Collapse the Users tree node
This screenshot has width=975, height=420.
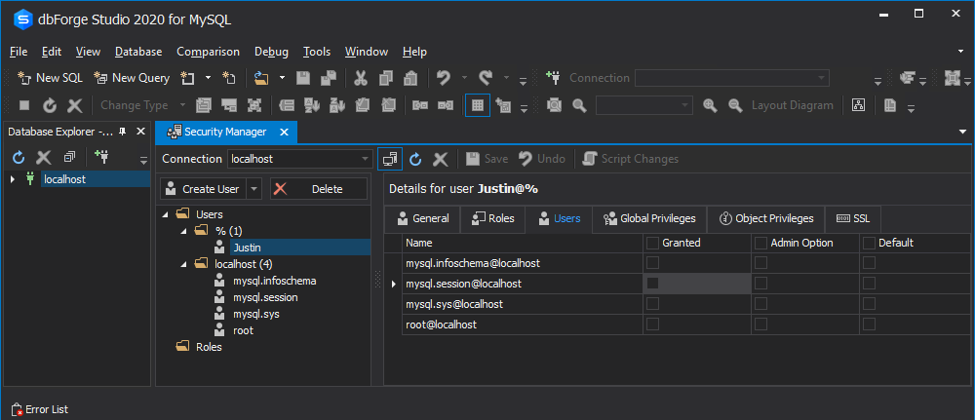[165, 214]
